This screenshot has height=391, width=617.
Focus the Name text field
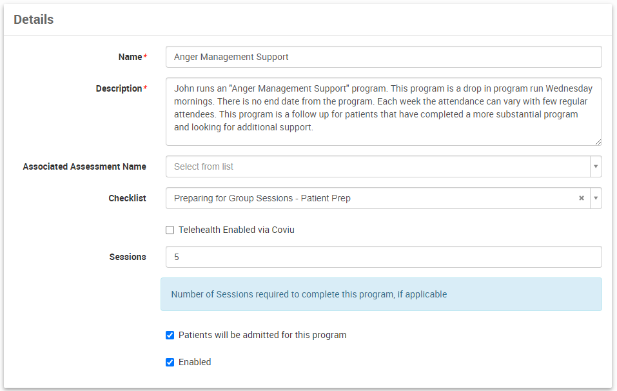coord(384,57)
